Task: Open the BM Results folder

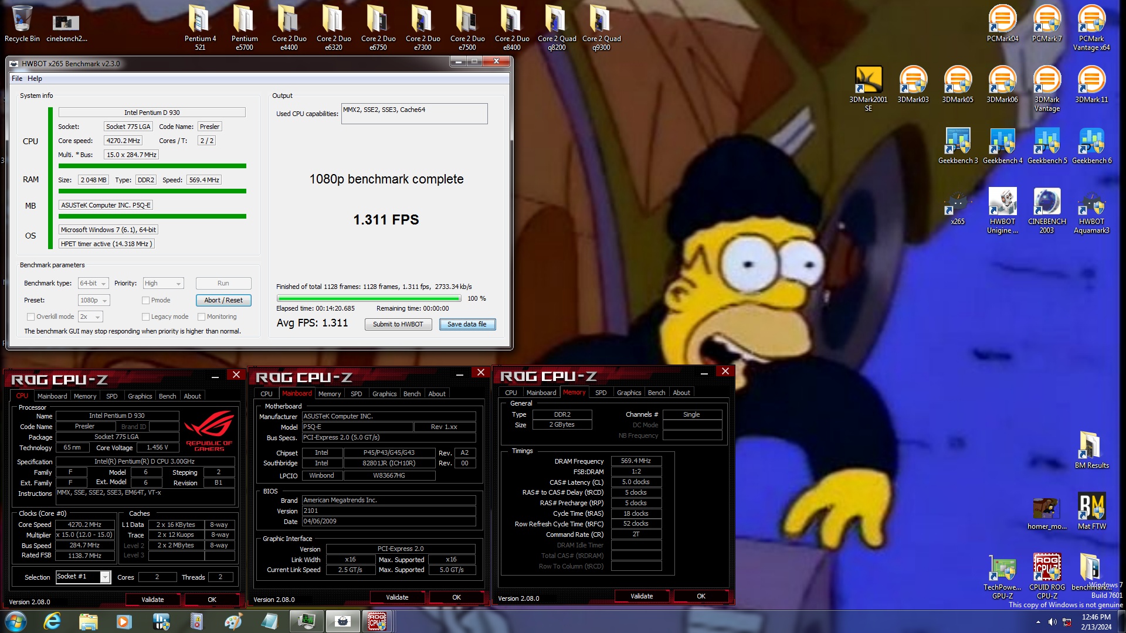Action: [1091, 449]
